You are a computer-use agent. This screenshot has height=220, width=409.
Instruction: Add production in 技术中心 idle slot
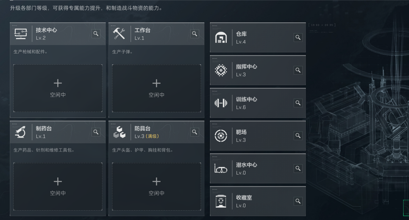[58, 88]
